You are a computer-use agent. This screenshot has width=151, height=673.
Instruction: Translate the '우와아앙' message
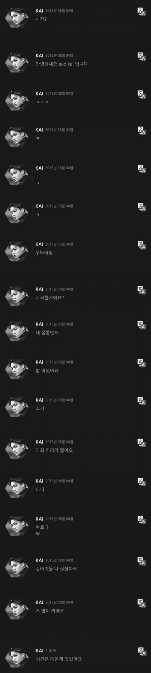[142, 246]
